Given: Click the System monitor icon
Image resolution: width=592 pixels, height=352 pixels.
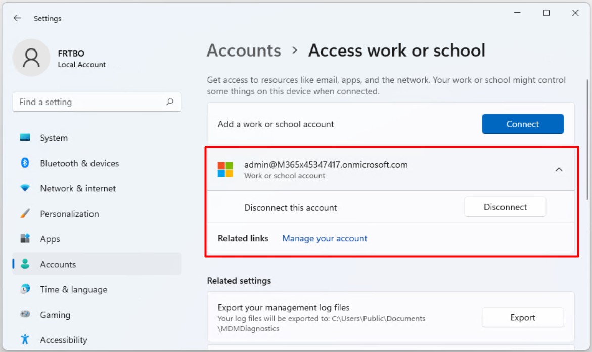Looking at the screenshot, I should (x=25, y=138).
